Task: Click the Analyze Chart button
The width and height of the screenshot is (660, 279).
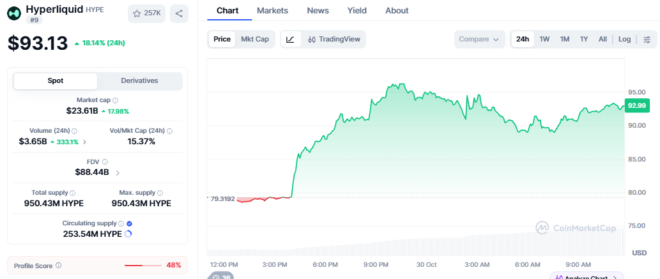Action: pos(586,276)
